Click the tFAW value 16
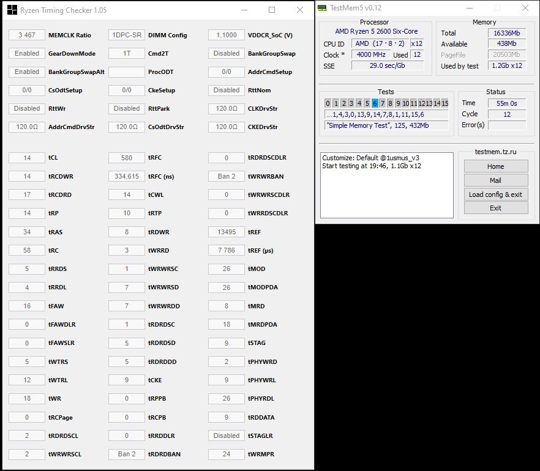 coord(27,306)
